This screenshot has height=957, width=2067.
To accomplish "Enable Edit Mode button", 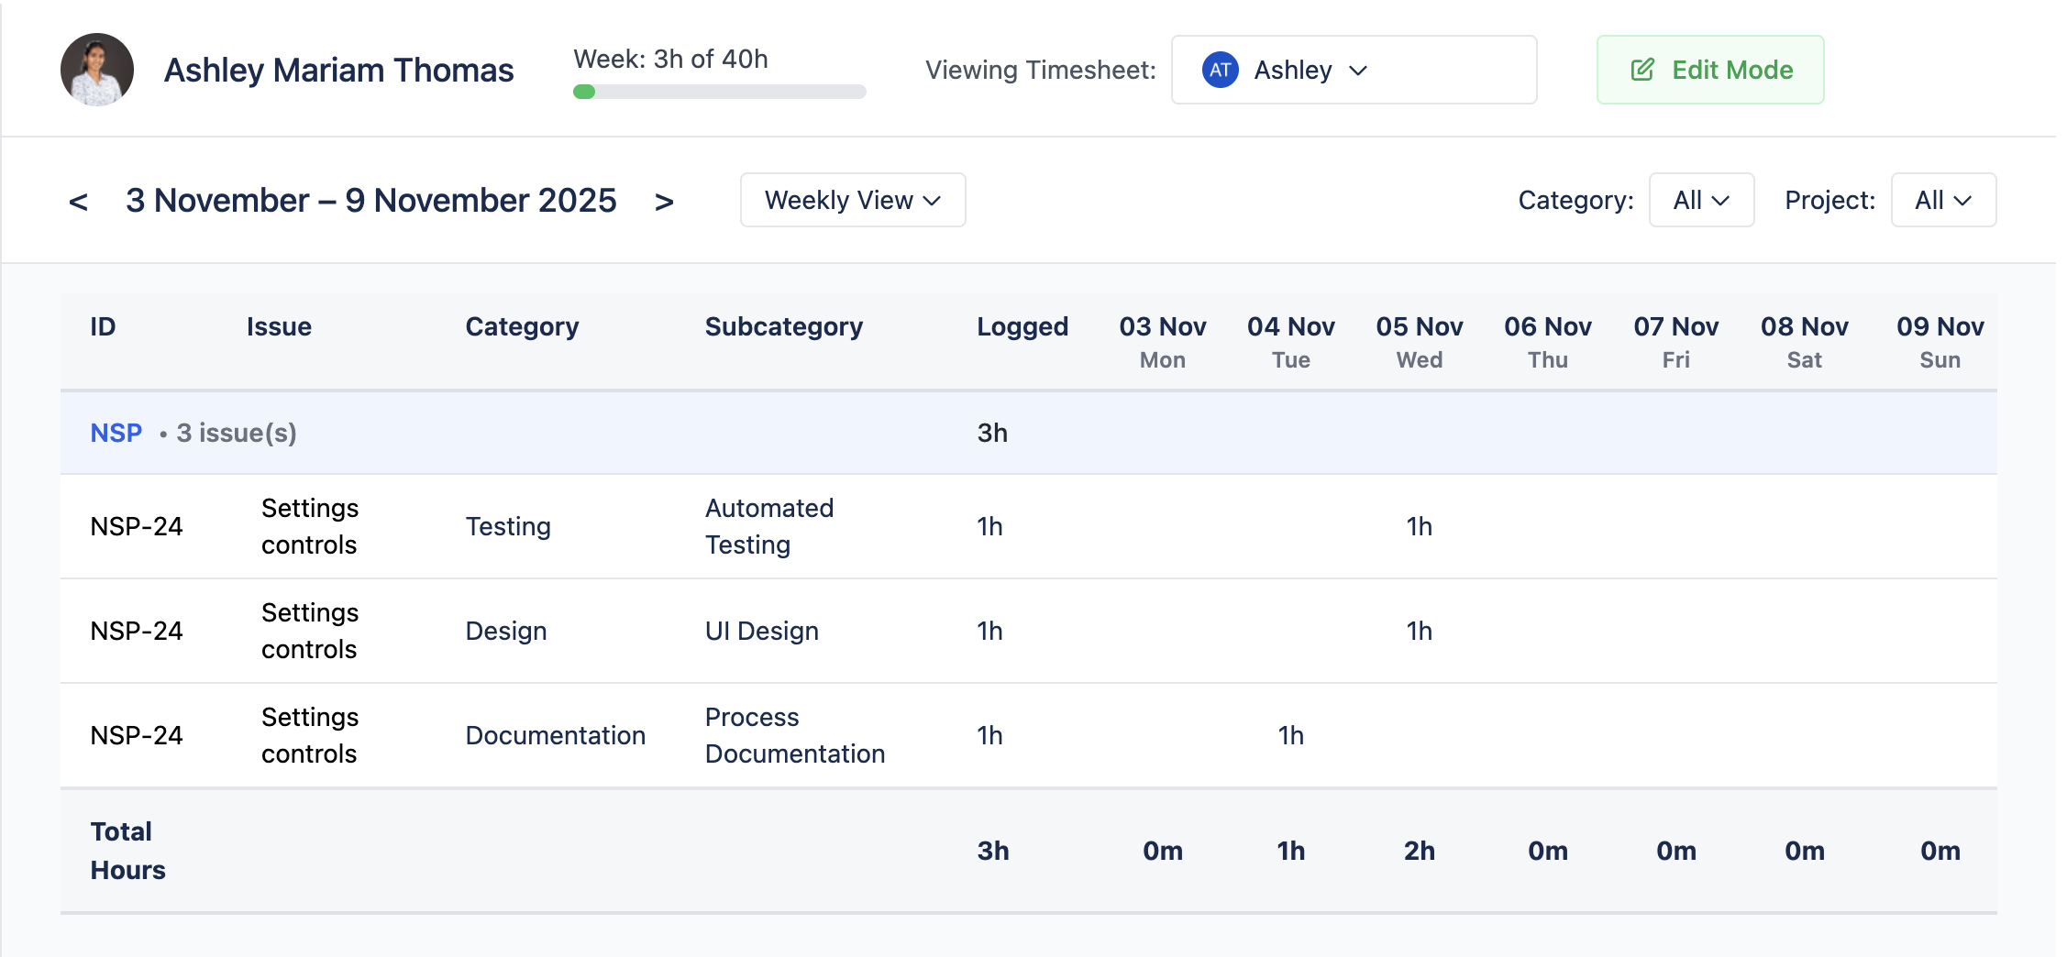I will (1710, 70).
